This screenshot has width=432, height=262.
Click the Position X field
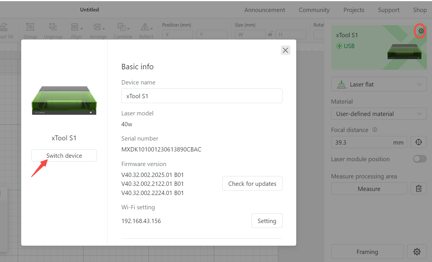point(178,34)
